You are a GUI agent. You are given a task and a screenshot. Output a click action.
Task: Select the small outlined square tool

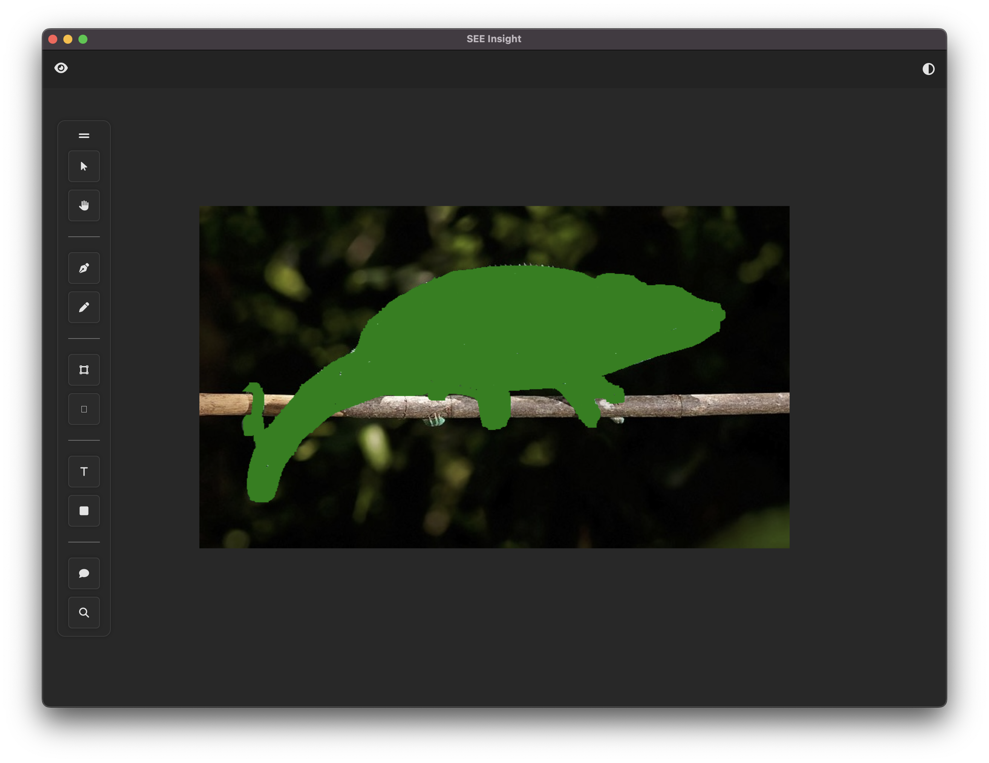pyautogui.click(x=84, y=409)
